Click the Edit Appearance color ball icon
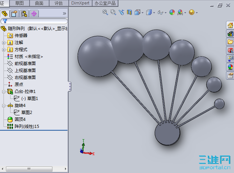 tap(172, 12)
